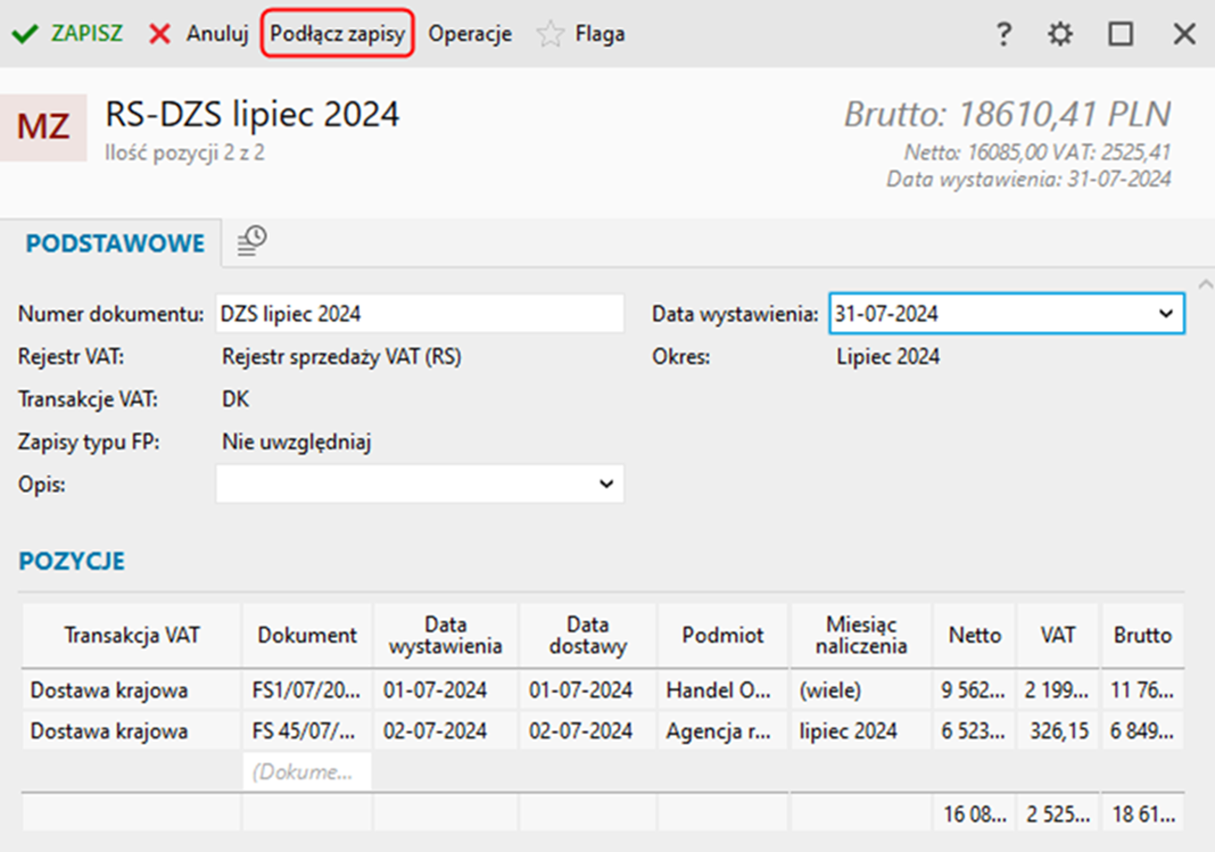Image resolution: width=1215 pixels, height=852 pixels.
Task: Click the Netto column header
Action: click(974, 635)
